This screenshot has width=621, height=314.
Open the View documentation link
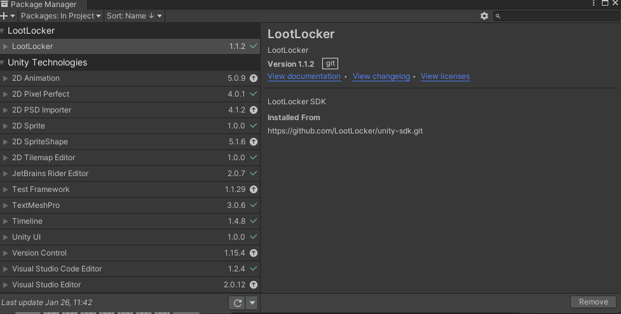(304, 76)
